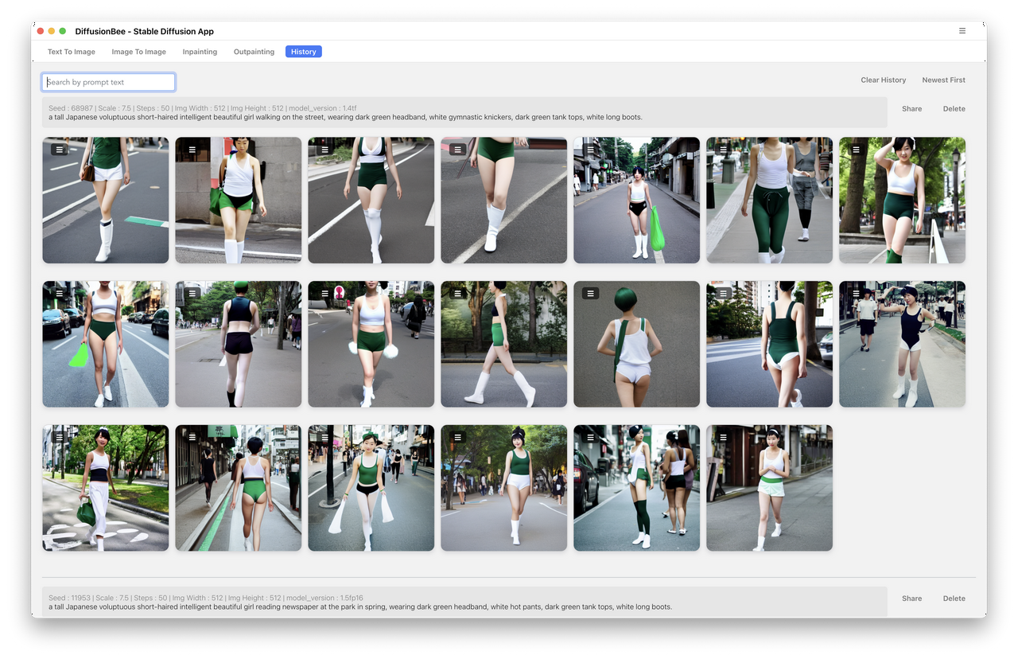Click Clear History button
Screen dimensions: 1018x659
point(883,80)
